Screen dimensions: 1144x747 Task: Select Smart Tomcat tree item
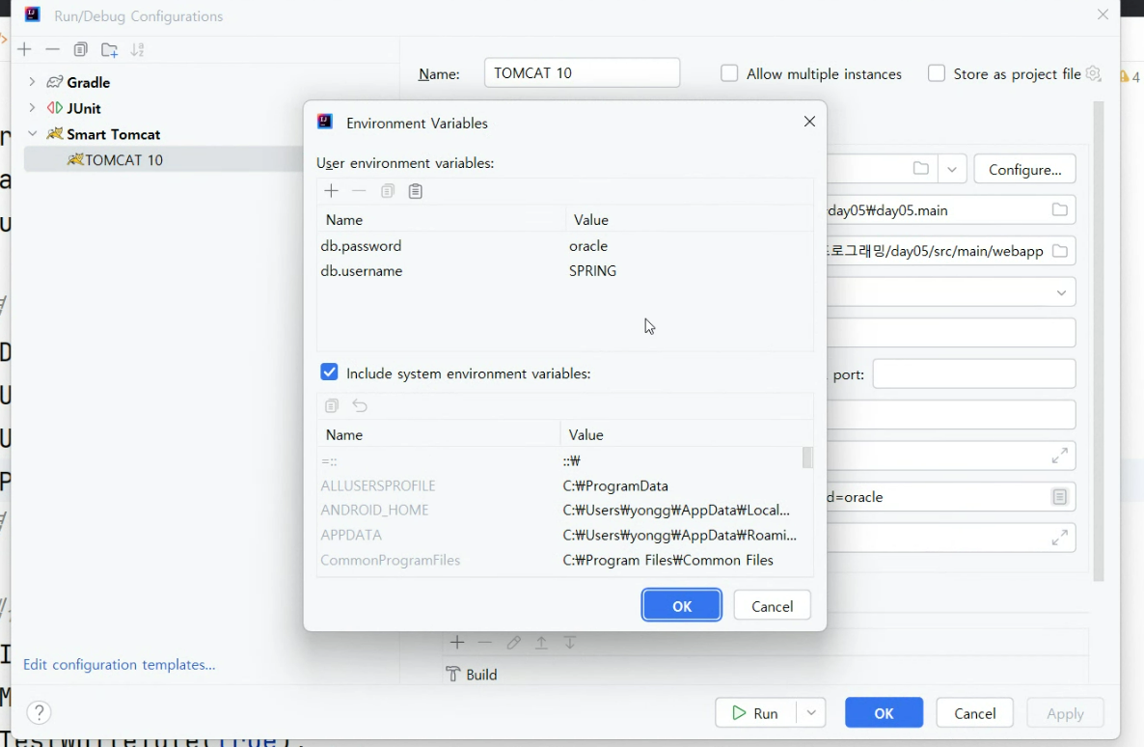[x=113, y=134]
